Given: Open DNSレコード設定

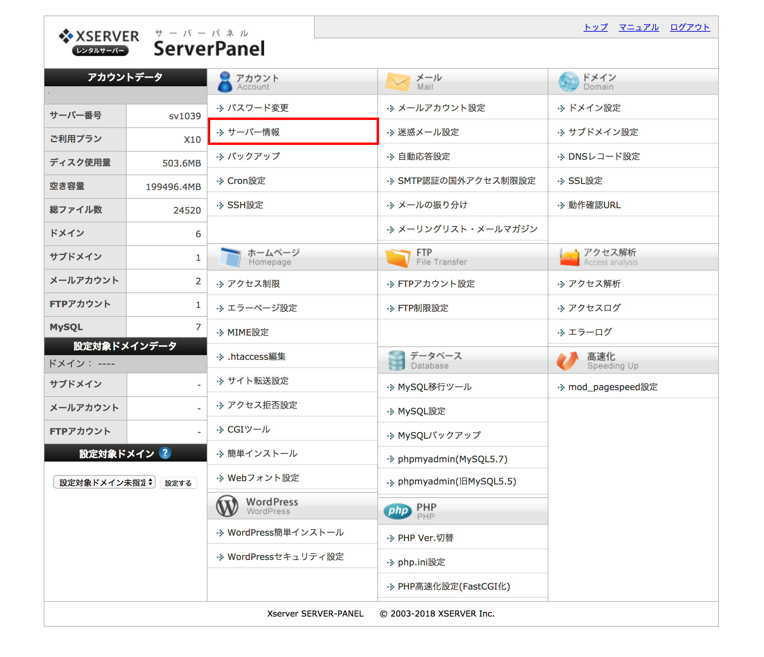Looking at the screenshot, I should pos(604,156).
